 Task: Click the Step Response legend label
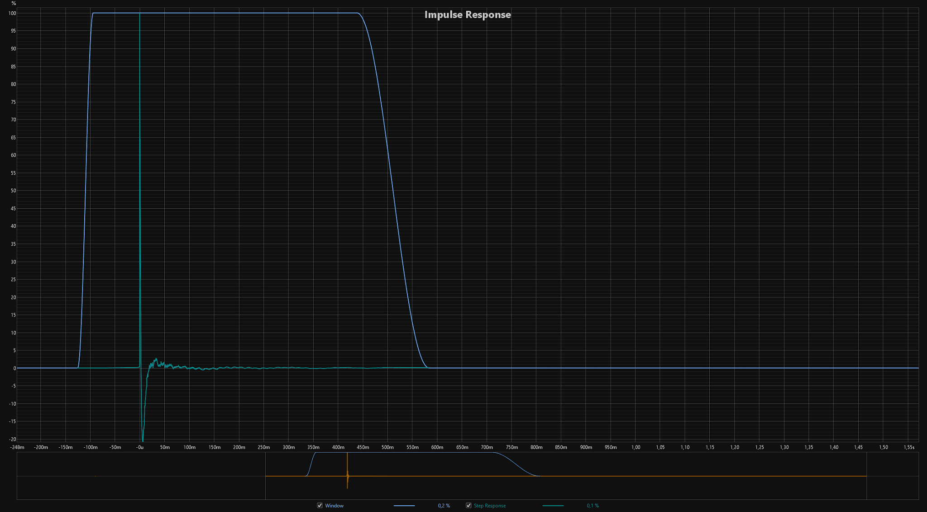pyautogui.click(x=490, y=506)
